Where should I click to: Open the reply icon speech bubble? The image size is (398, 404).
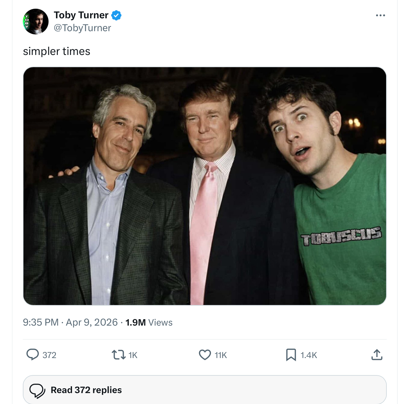[32, 355]
